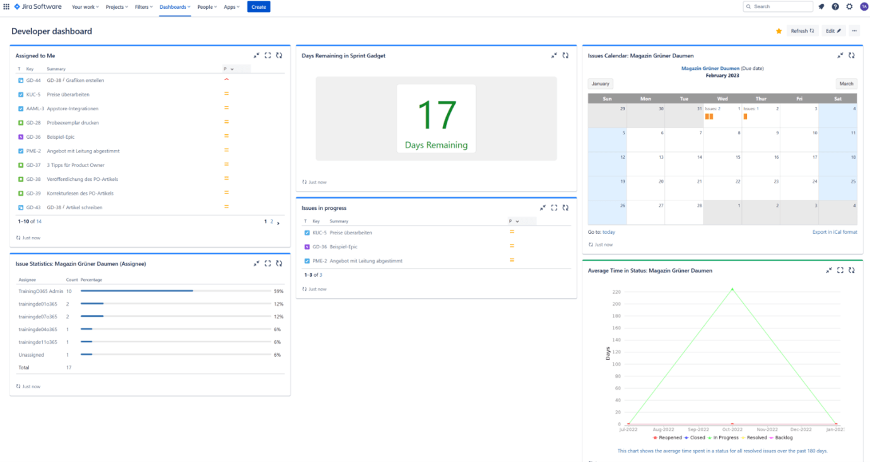Click the blue Create button

coord(259,7)
